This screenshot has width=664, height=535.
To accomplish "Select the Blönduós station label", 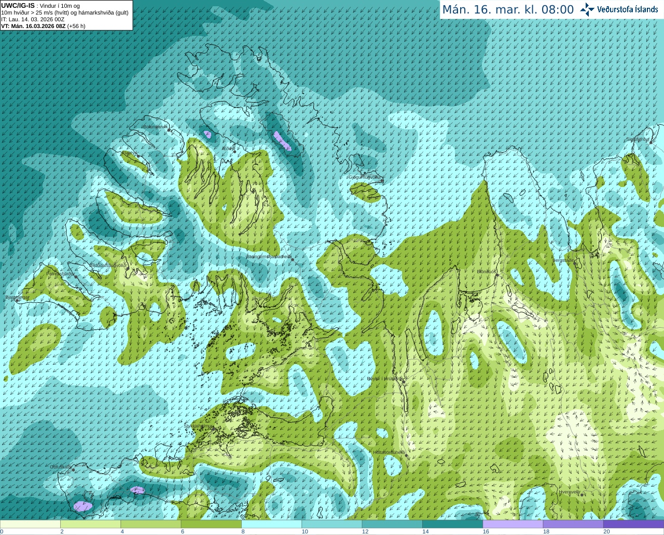I will [487, 272].
